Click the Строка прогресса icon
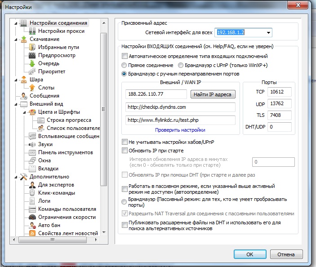316x267 pixels. [x=41, y=120]
